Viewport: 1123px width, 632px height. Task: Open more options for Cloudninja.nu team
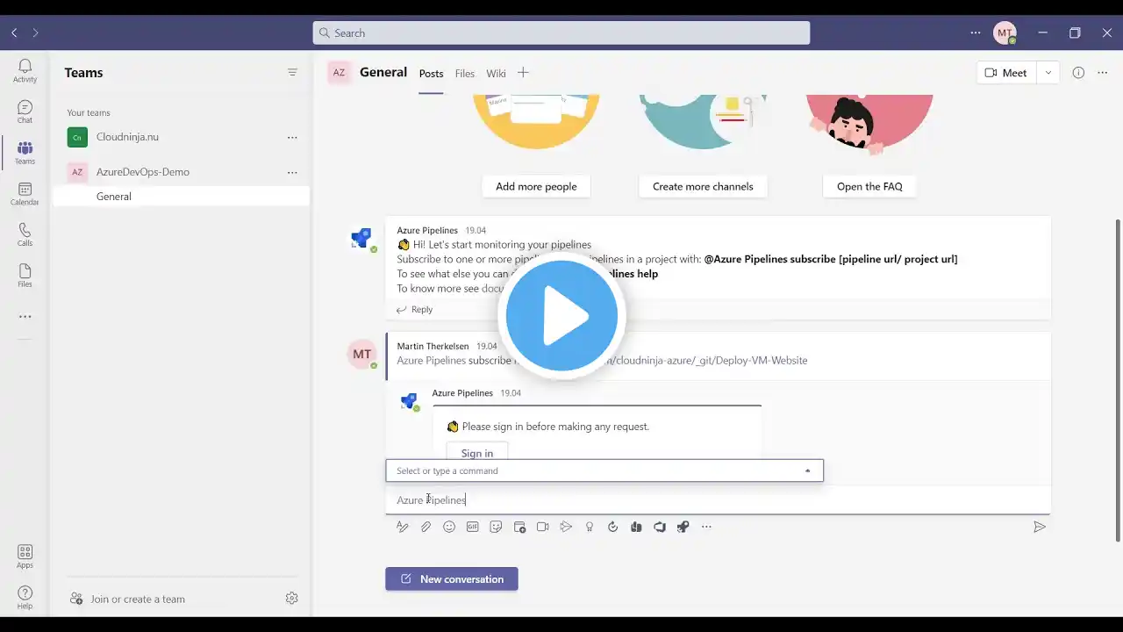[292, 137]
